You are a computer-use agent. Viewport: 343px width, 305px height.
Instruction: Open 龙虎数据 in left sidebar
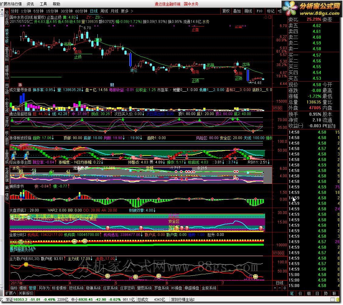7,175
